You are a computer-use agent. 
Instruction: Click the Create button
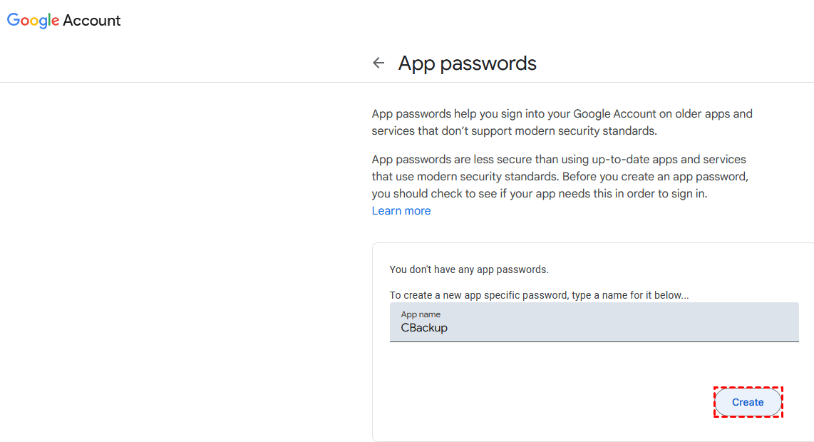click(748, 402)
